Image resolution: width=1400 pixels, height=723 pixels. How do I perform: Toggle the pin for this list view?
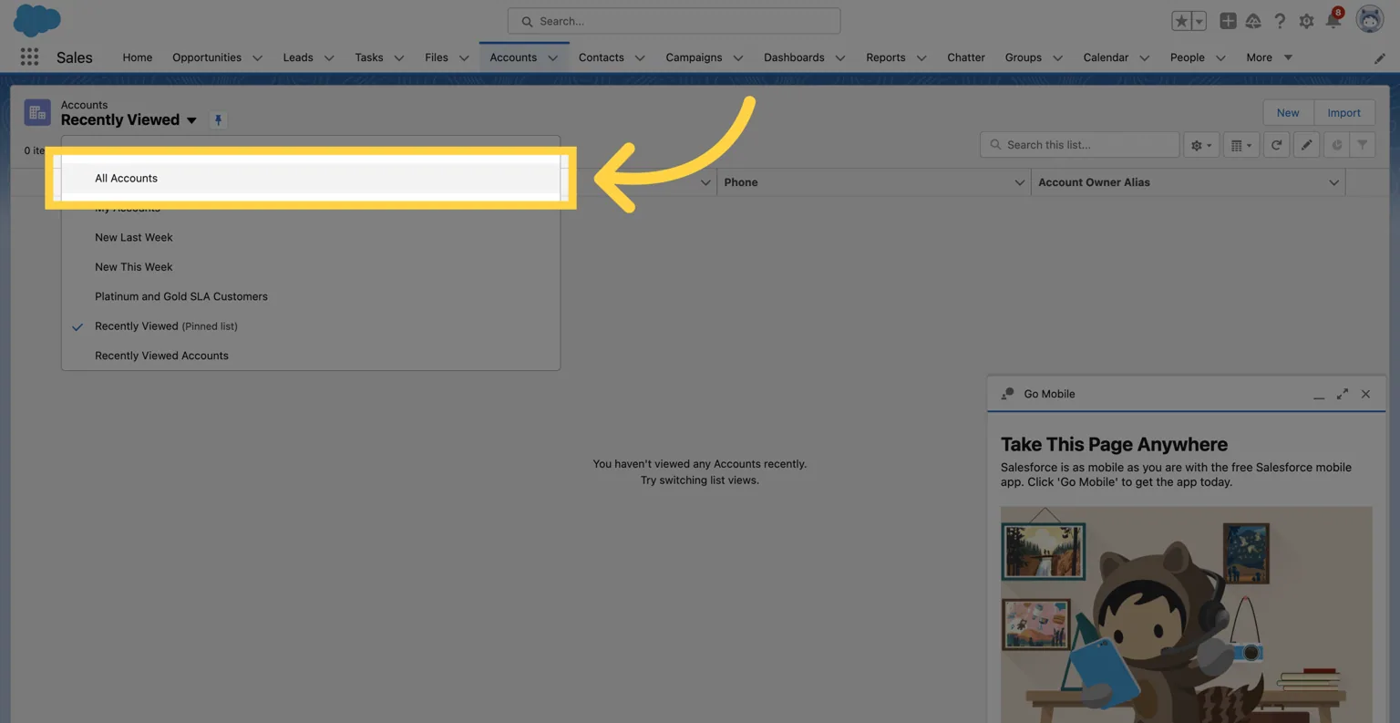coord(218,120)
